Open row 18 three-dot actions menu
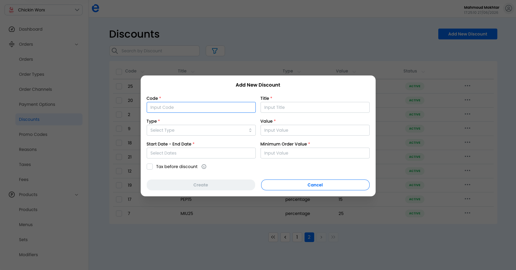Viewport: 516px width, 270px height. coord(467,143)
